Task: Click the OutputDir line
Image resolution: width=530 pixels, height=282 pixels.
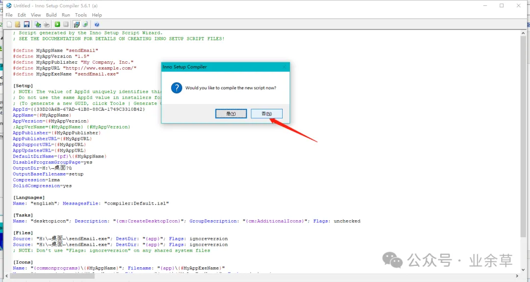Action: point(42,168)
